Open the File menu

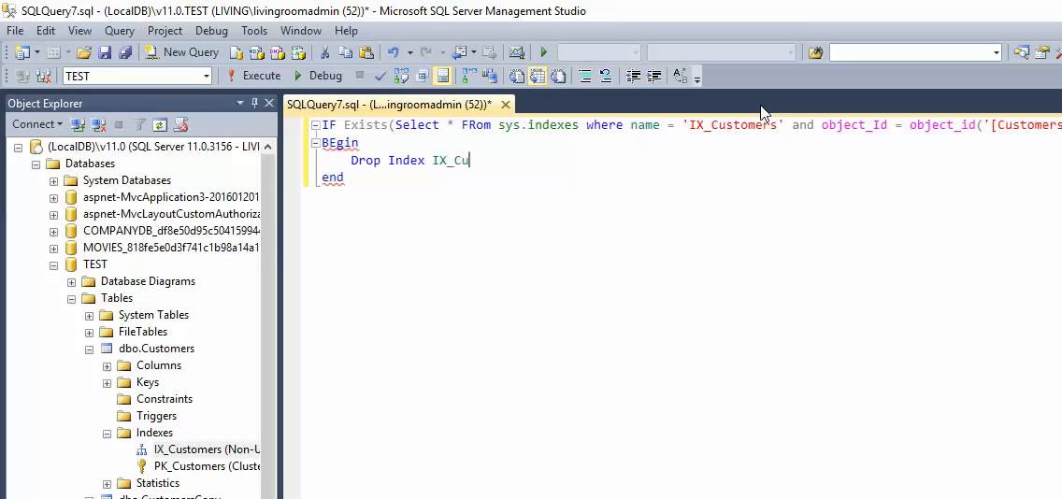point(15,31)
